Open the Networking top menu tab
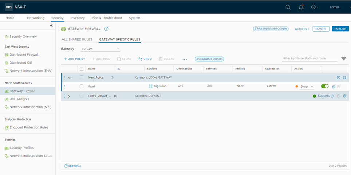 (36, 18)
